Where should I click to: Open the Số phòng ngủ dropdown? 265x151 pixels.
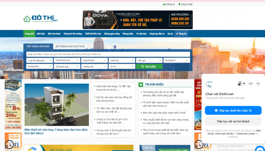click(67, 66)
